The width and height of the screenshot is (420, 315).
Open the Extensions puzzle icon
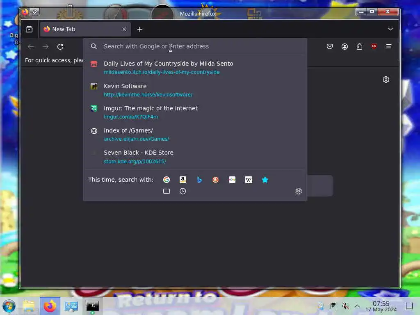coord(359,46)
